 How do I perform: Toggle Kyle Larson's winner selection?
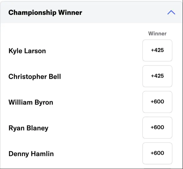click(x=157, y=50)
